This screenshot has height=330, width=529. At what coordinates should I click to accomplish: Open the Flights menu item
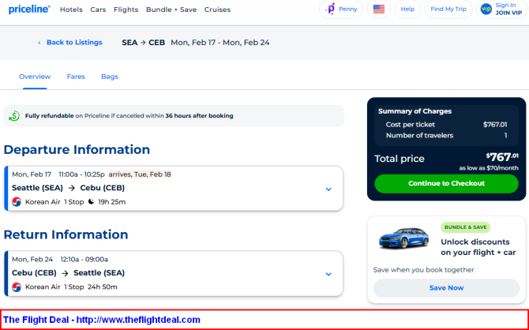(x=126, y=9)
